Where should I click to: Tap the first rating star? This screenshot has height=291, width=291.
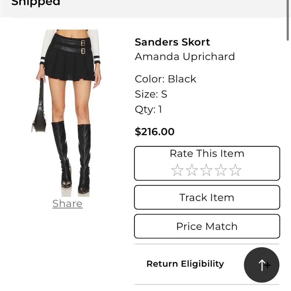pyautogui.click(x=178, y=170)
